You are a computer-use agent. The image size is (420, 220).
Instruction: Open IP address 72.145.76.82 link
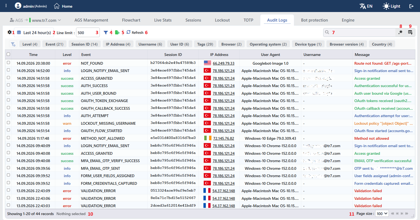click(223, 138)
